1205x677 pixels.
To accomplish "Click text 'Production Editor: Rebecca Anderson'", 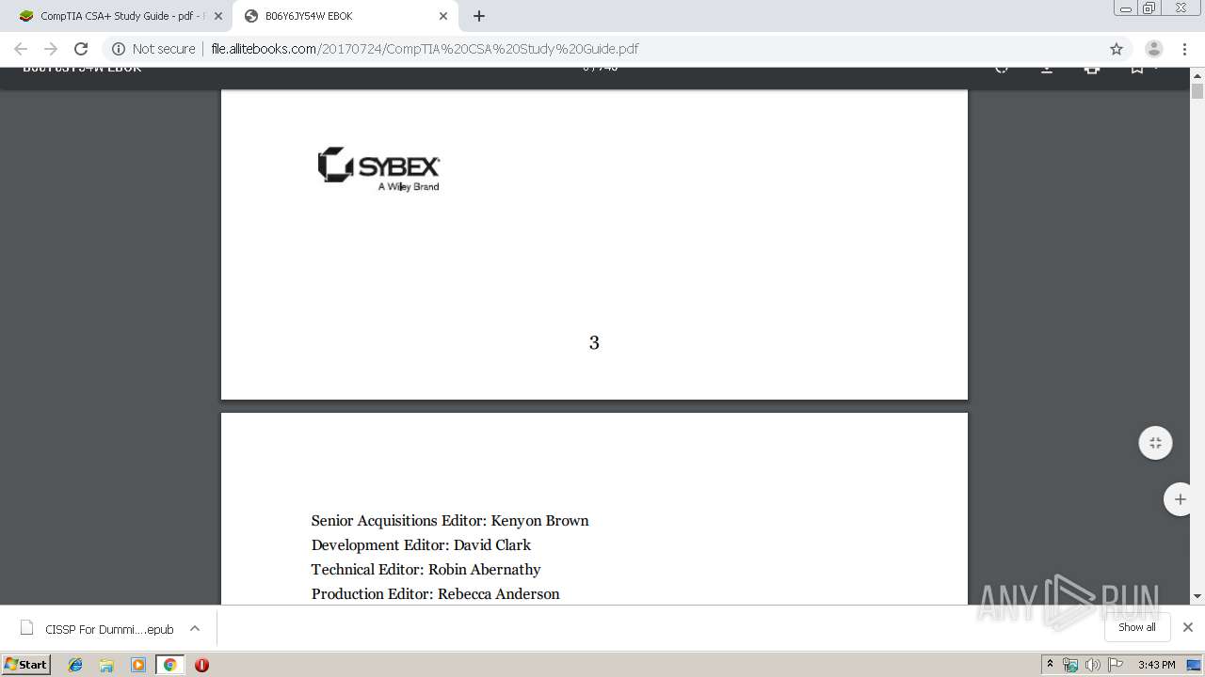I will tap(435, 593).
